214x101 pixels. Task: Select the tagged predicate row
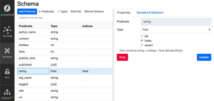click(65, 84)
